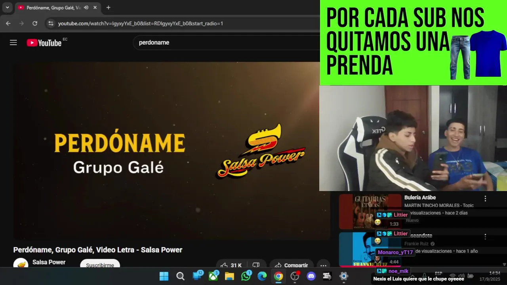Reload the current page
The height and width of the screenshot is (285, 507).
(x=35, y=23)
